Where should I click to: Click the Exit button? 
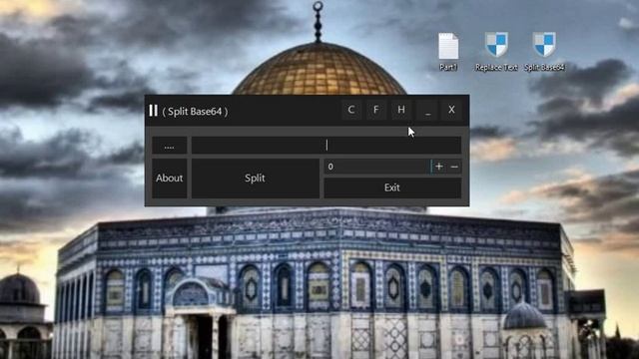click(392, 188)
